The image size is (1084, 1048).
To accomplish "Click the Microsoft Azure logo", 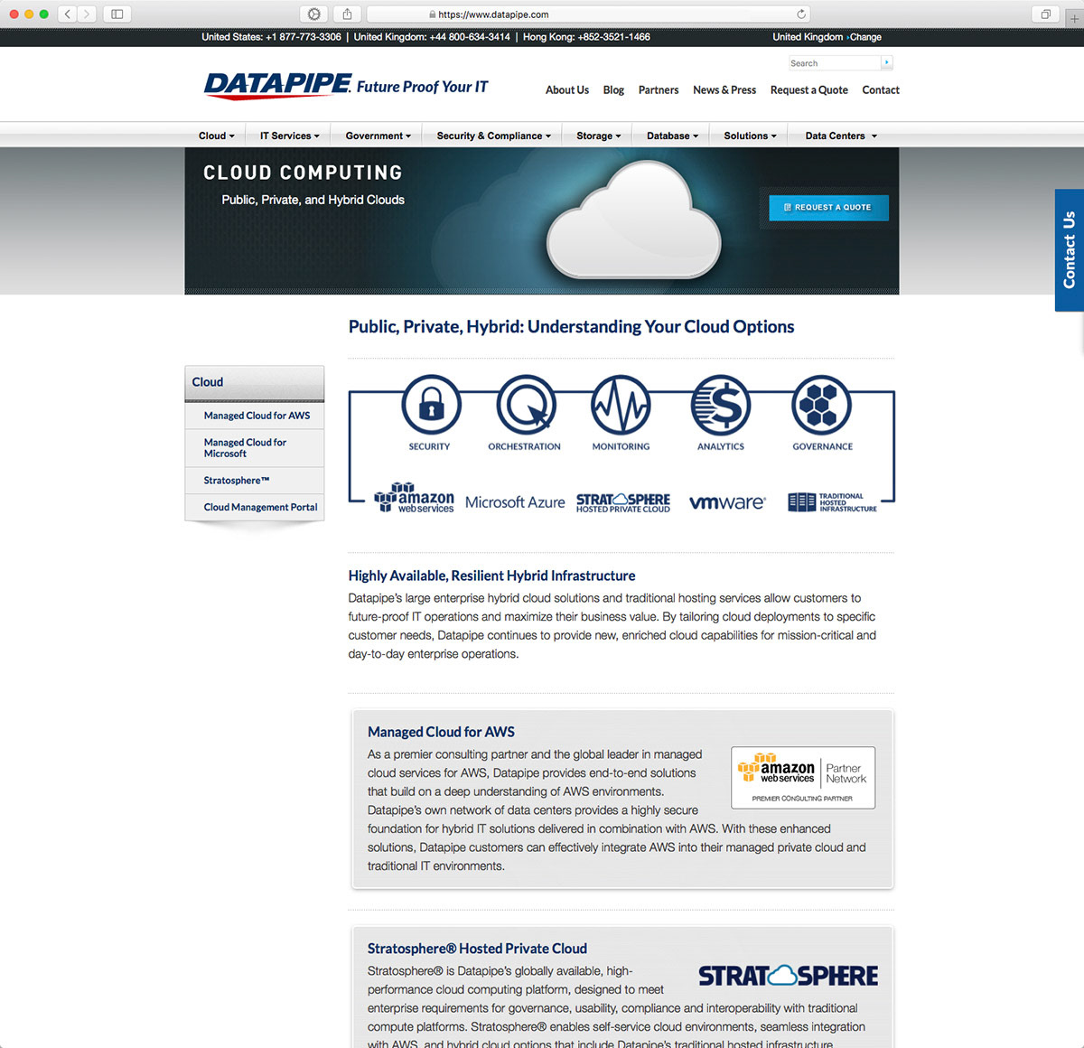I will (515, 502).
